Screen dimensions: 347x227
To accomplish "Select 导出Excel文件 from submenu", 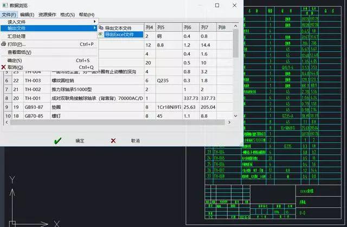I will click(121, 35).
